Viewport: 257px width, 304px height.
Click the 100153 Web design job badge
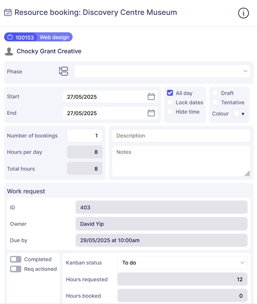38,37
